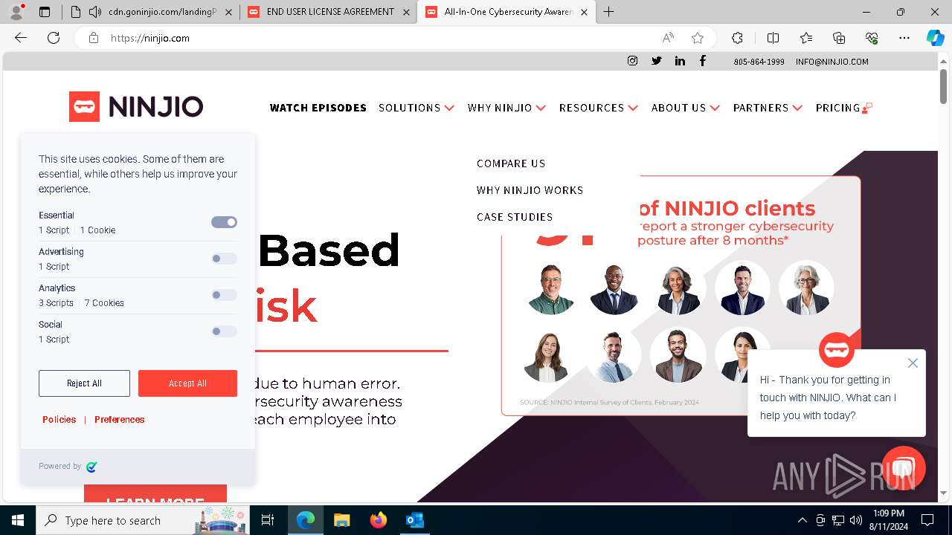Click the browser address bar URL
This screenshot has width=952, height=535.
(149, 38)
